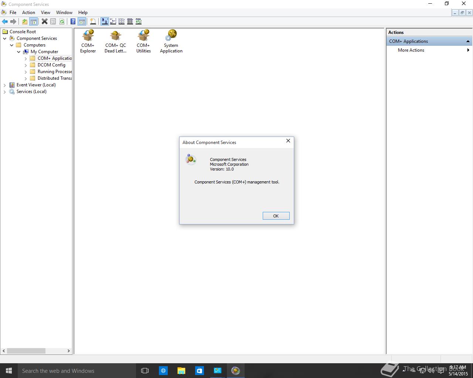The image size is (473, 378).
Task: Select Console Root in the tree
Action: pos(23,32)
